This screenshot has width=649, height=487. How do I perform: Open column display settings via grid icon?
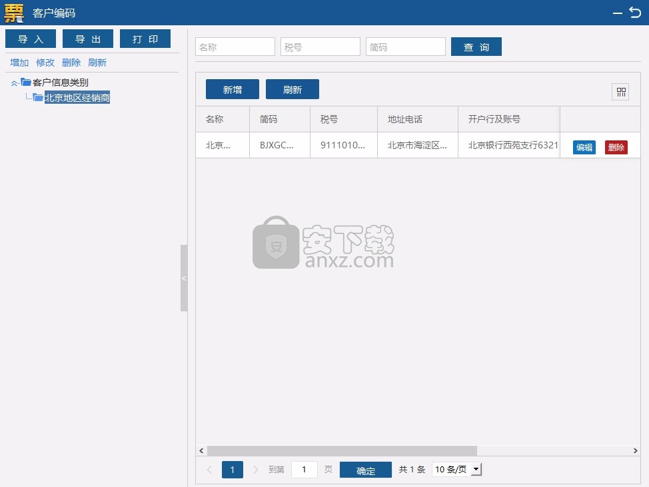620,91
